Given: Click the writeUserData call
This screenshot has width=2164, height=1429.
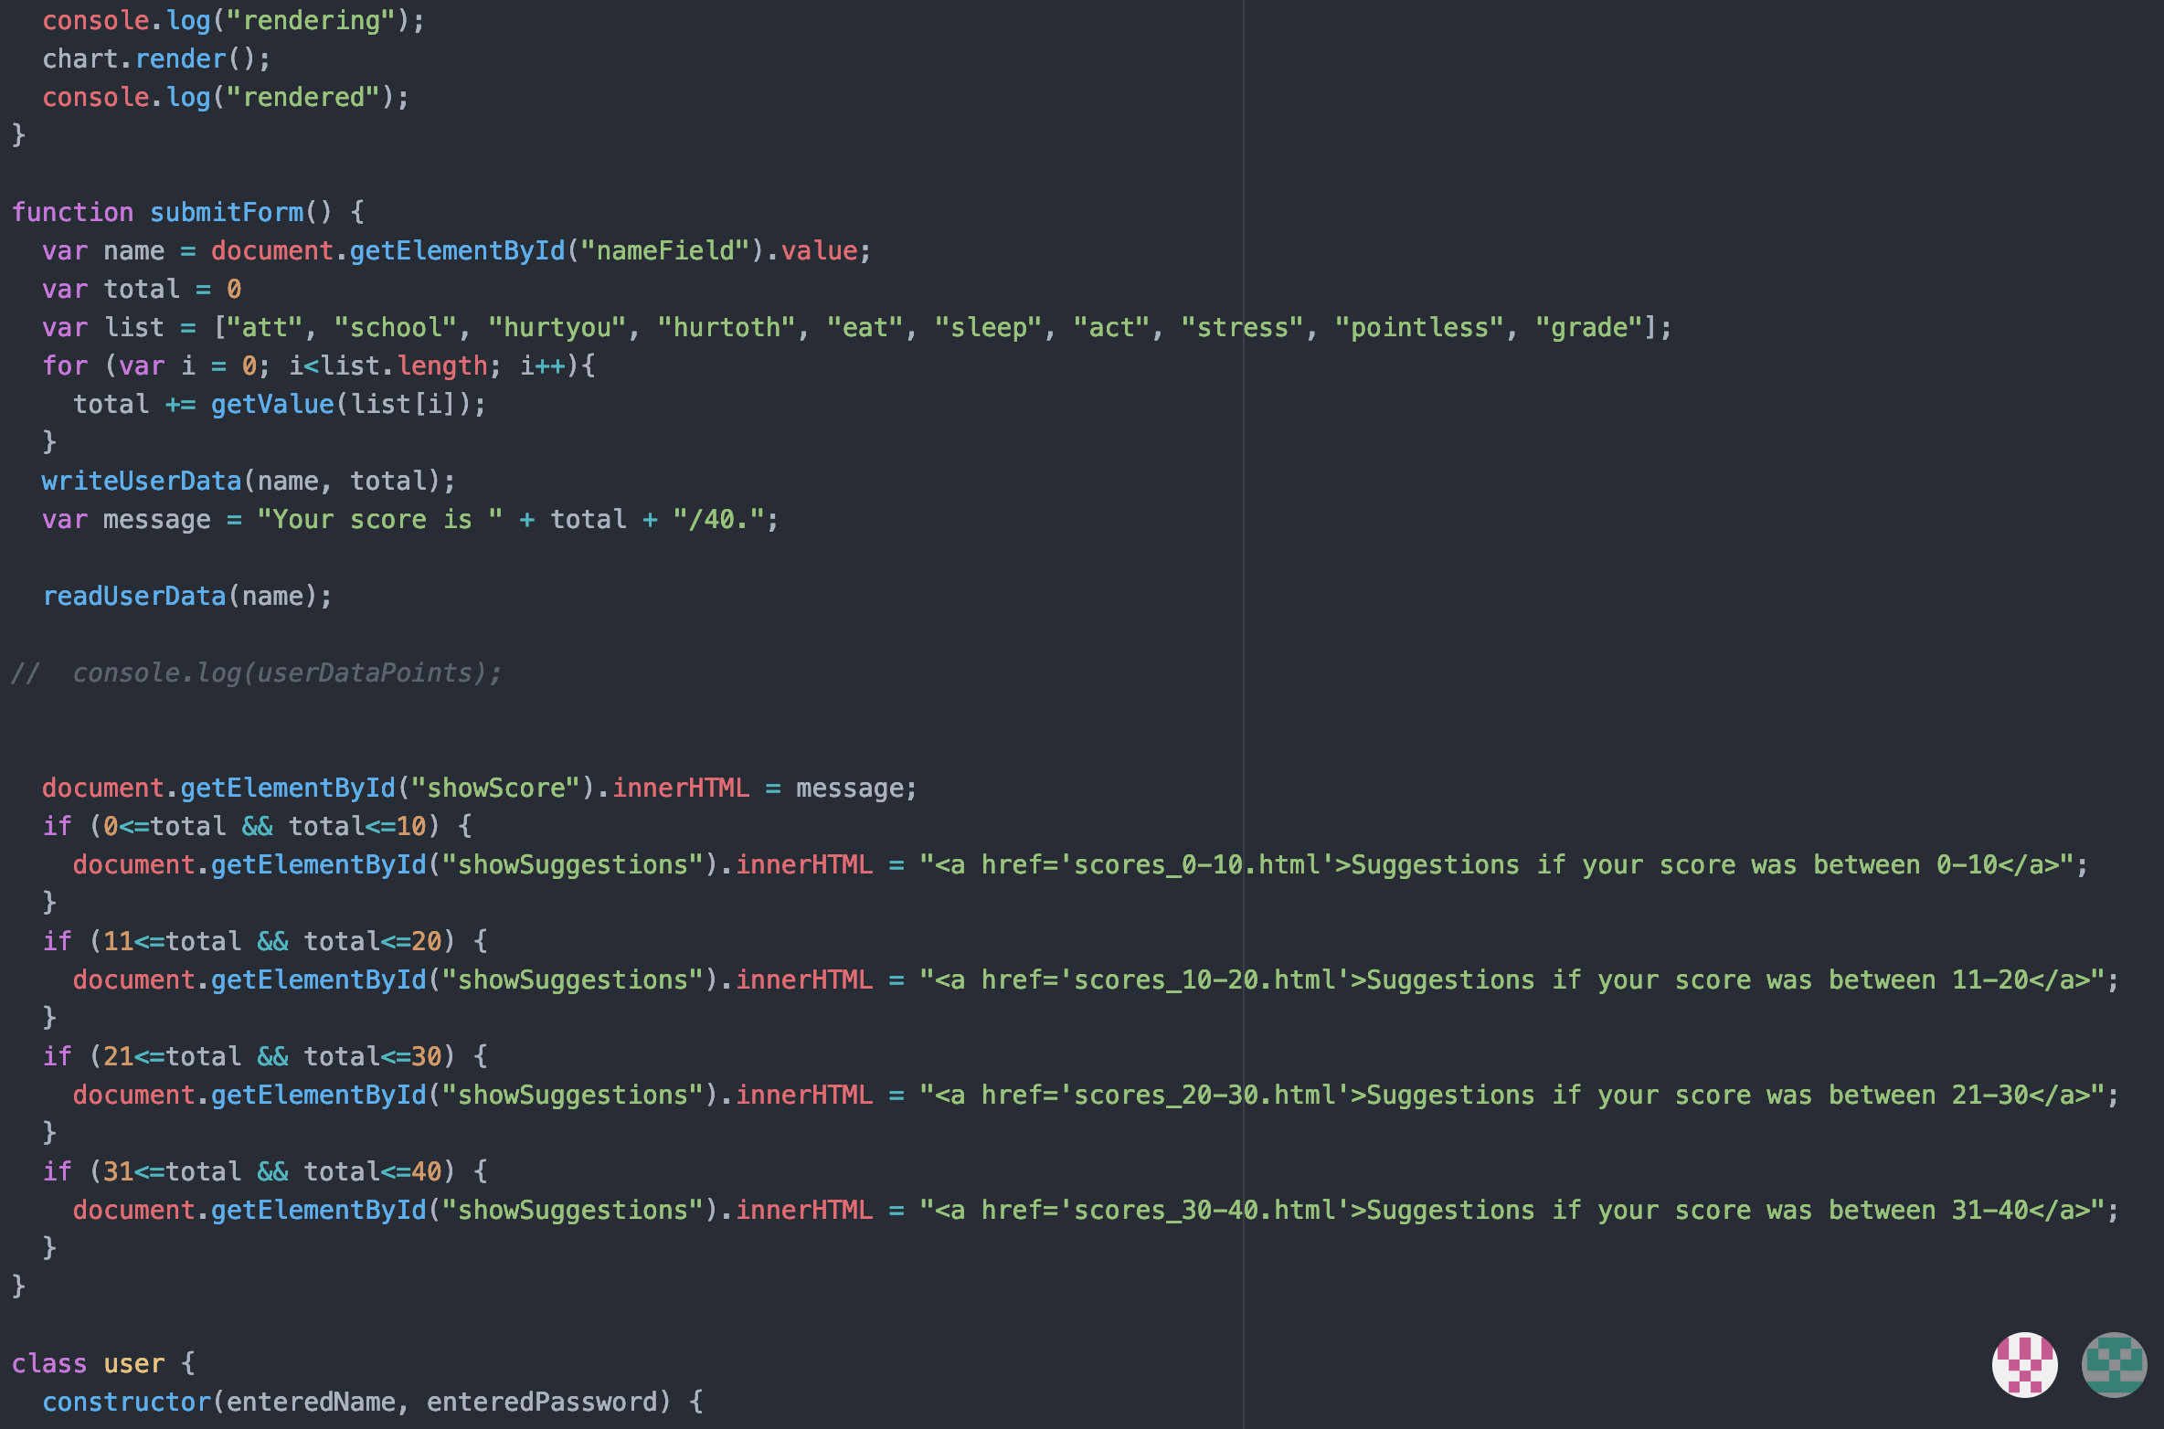Looking at the screenshot, I should point(141,481).
